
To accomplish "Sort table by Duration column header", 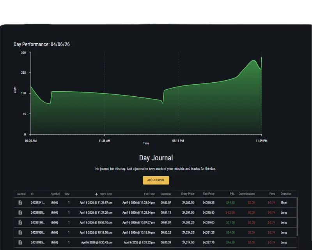I will (x=165, y=194).
